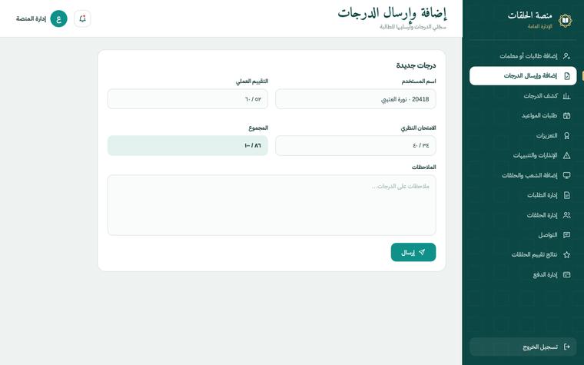Click the إرسال send button
This screenshot has height=365, width=584.
[x=413, y=252]
